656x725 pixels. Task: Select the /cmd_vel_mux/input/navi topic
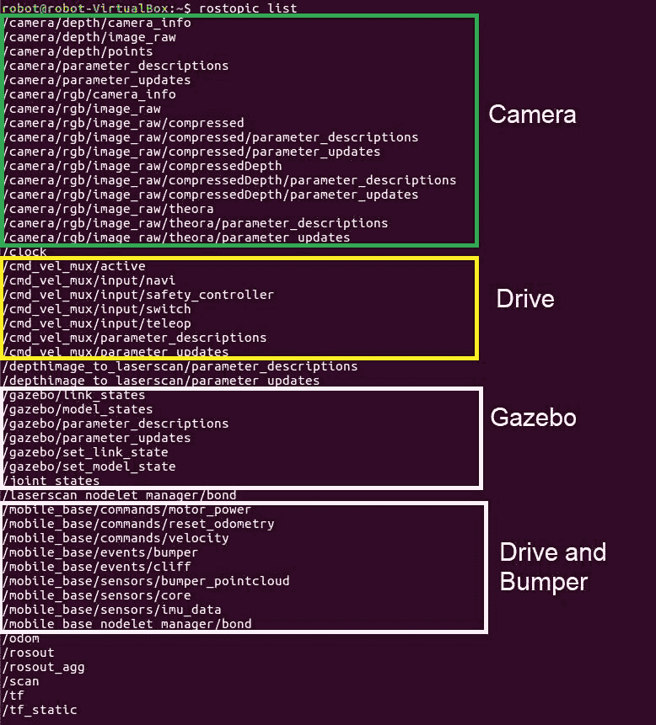tap(89, 280)
